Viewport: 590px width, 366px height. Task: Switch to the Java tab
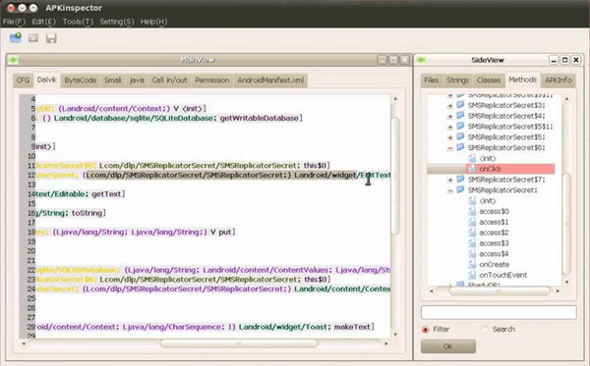pyautogui.click(x=137, y=80)
